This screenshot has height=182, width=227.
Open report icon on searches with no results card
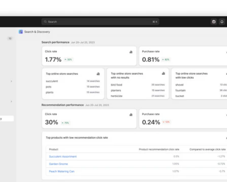pos(163,74)
